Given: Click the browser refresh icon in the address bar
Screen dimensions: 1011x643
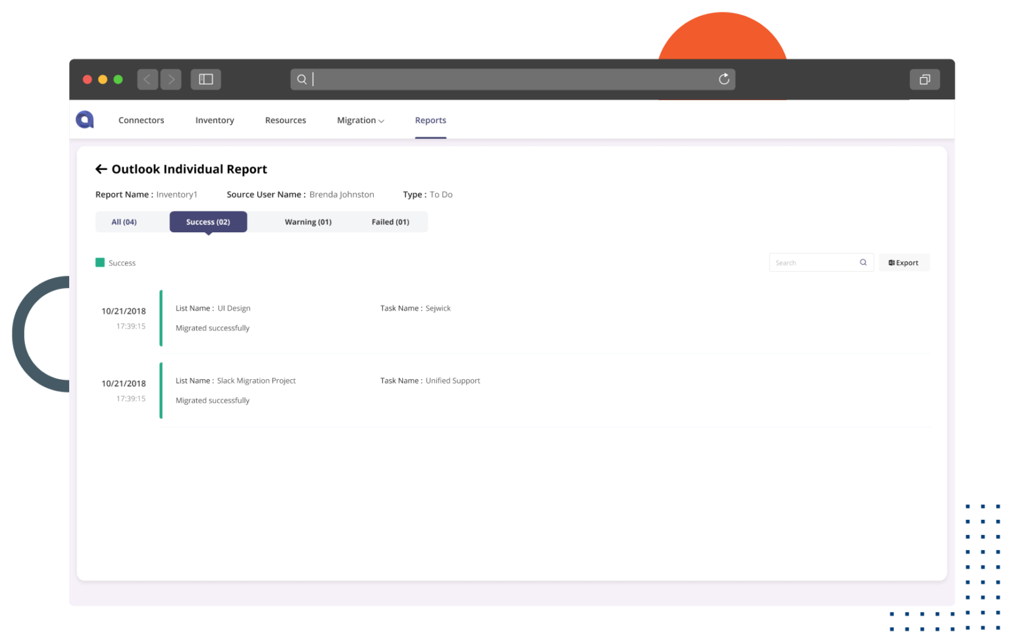Looking at the screenshot, I should pos(724,79).
